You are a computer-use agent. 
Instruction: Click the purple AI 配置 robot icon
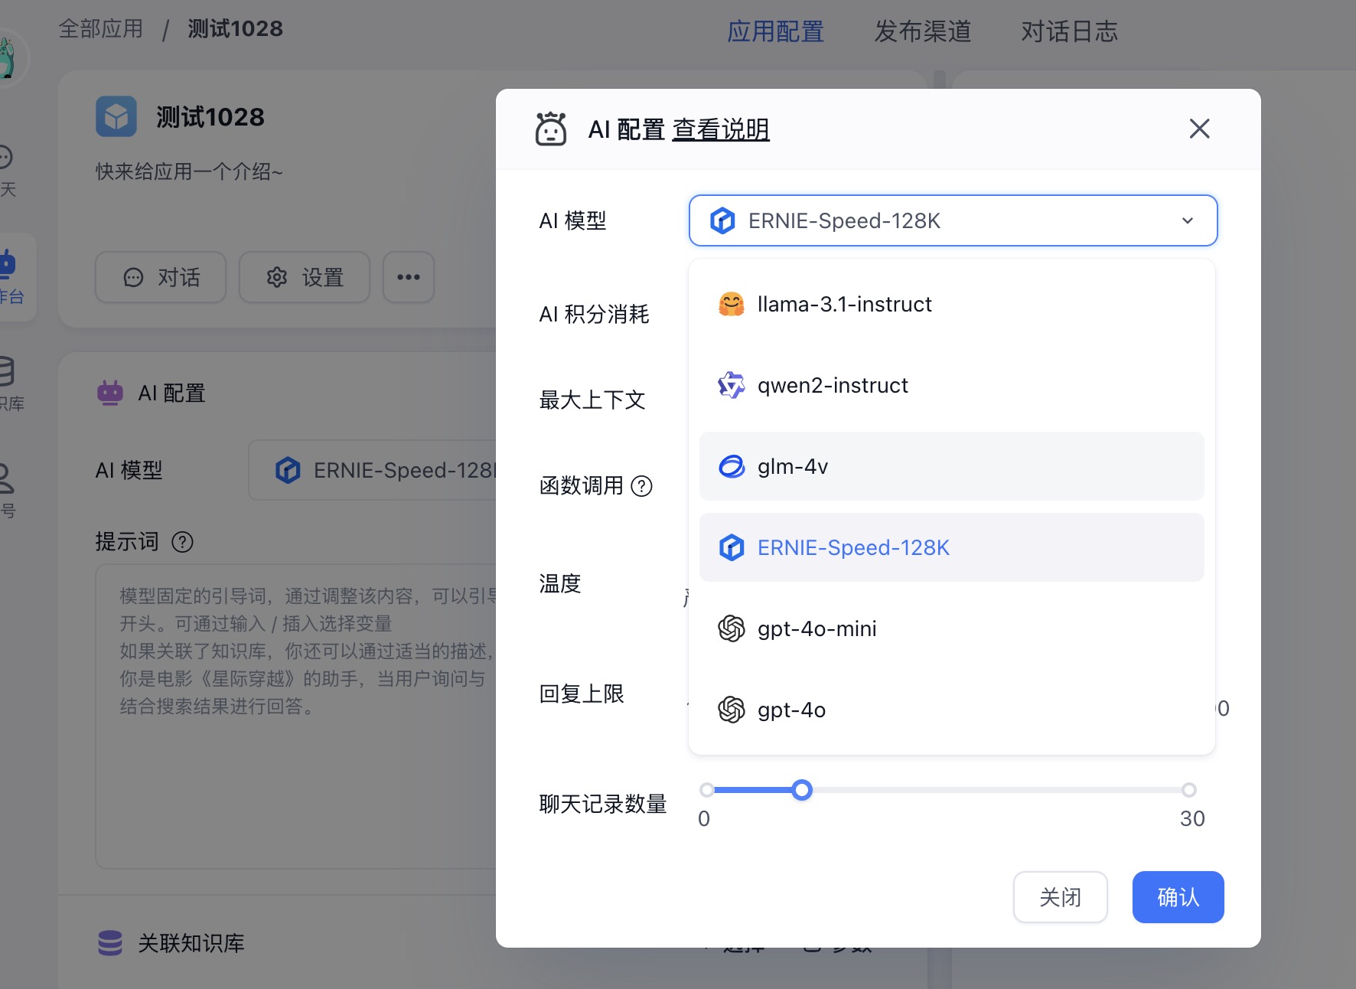[x=110, y=393]
